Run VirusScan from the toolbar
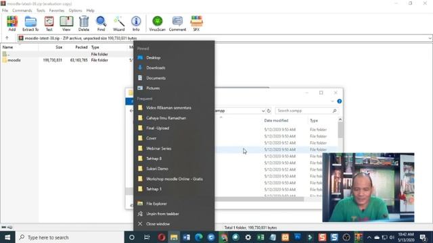433x243 pixels. pos(157,24)
